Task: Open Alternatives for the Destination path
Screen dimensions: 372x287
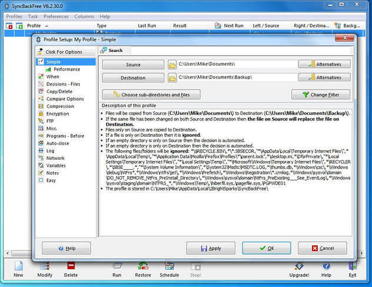Action: pyautogui.click(x=324, y=77)
